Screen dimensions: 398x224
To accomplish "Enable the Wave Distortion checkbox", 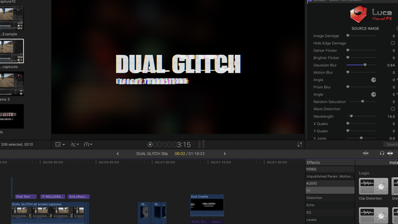I will (393, 109).
